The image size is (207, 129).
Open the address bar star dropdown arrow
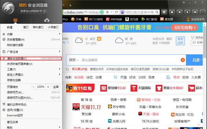112,12
